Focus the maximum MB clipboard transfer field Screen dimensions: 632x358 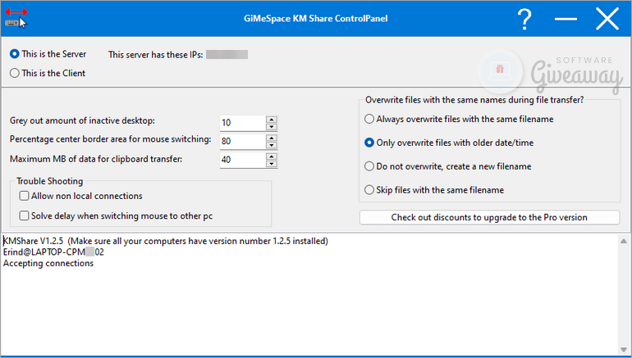(241, 159)
